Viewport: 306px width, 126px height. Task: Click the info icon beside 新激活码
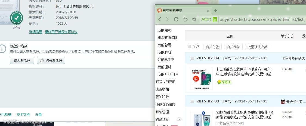point(2,49)
